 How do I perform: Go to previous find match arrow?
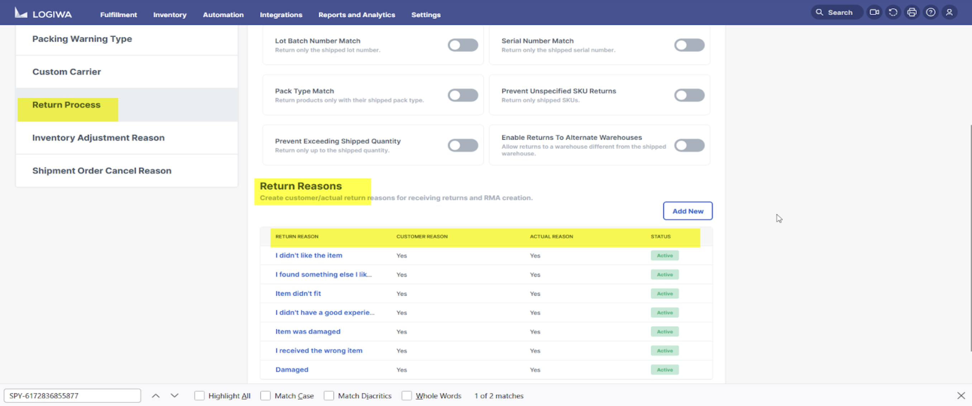(x=156, y=396)
